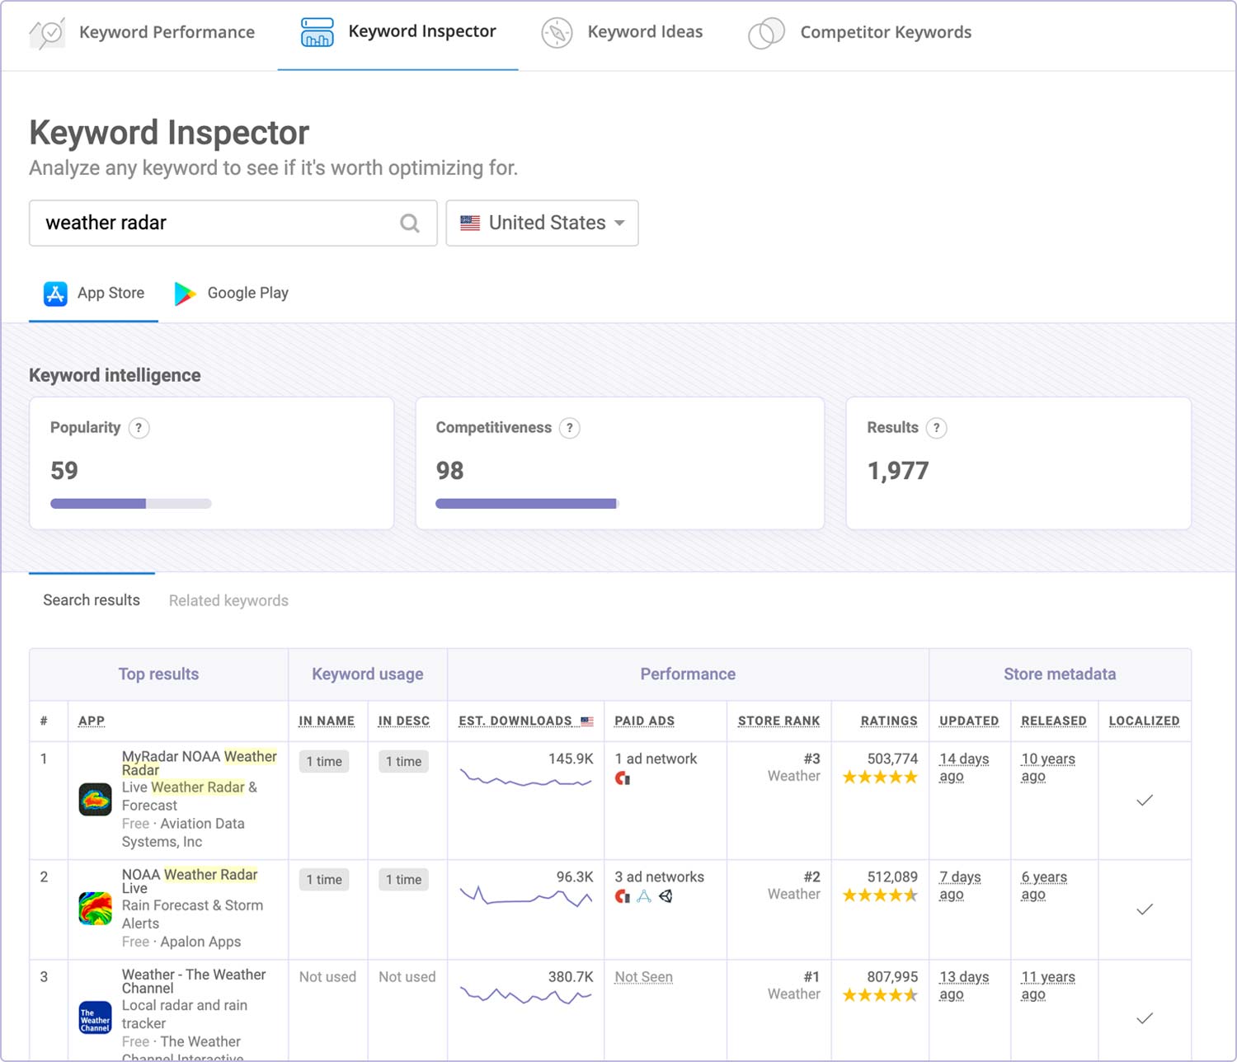Click the Competitor Keywords overlapping circles icon
Image resolution: width=1237 pixels, height=1062 pixels.
tap(766, 33)
